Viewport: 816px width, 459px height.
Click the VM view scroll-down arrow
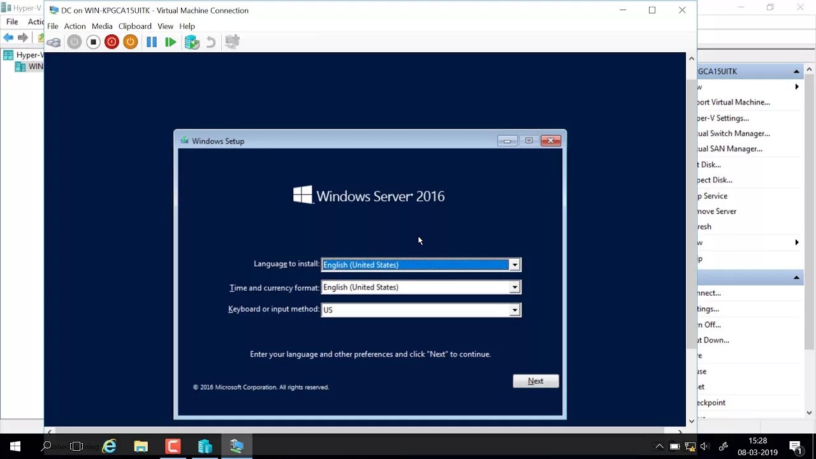691,421
